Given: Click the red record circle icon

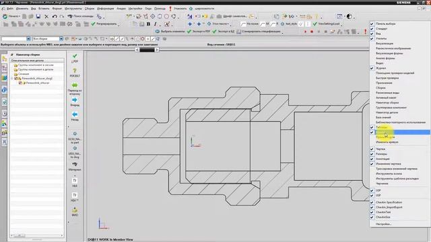Looking at the screenshot, I should point(312,32).
